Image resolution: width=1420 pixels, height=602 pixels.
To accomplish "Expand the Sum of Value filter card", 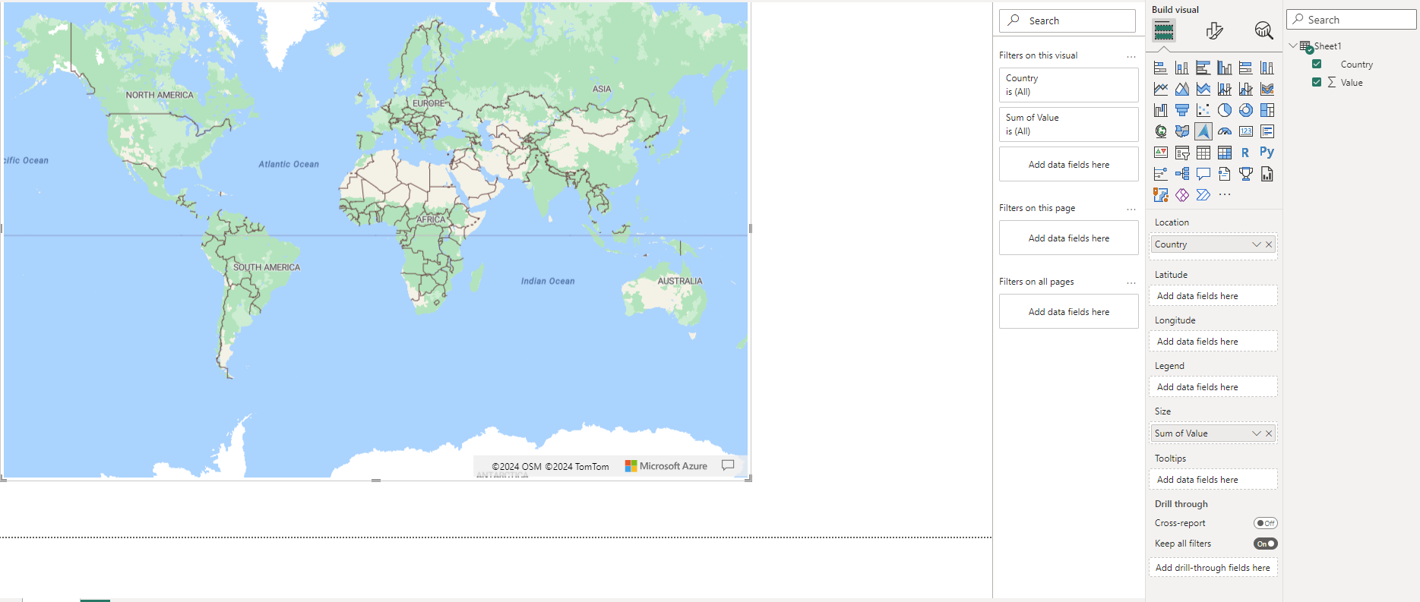I will 1068,124.
